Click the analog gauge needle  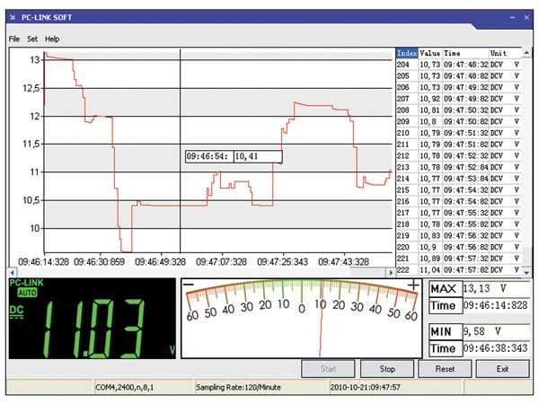[321, 318]
